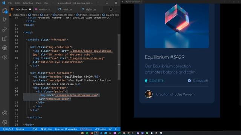241x135 pixels.
Task: Open the GitHub panel in the activity bar
Action: (5, 48)
